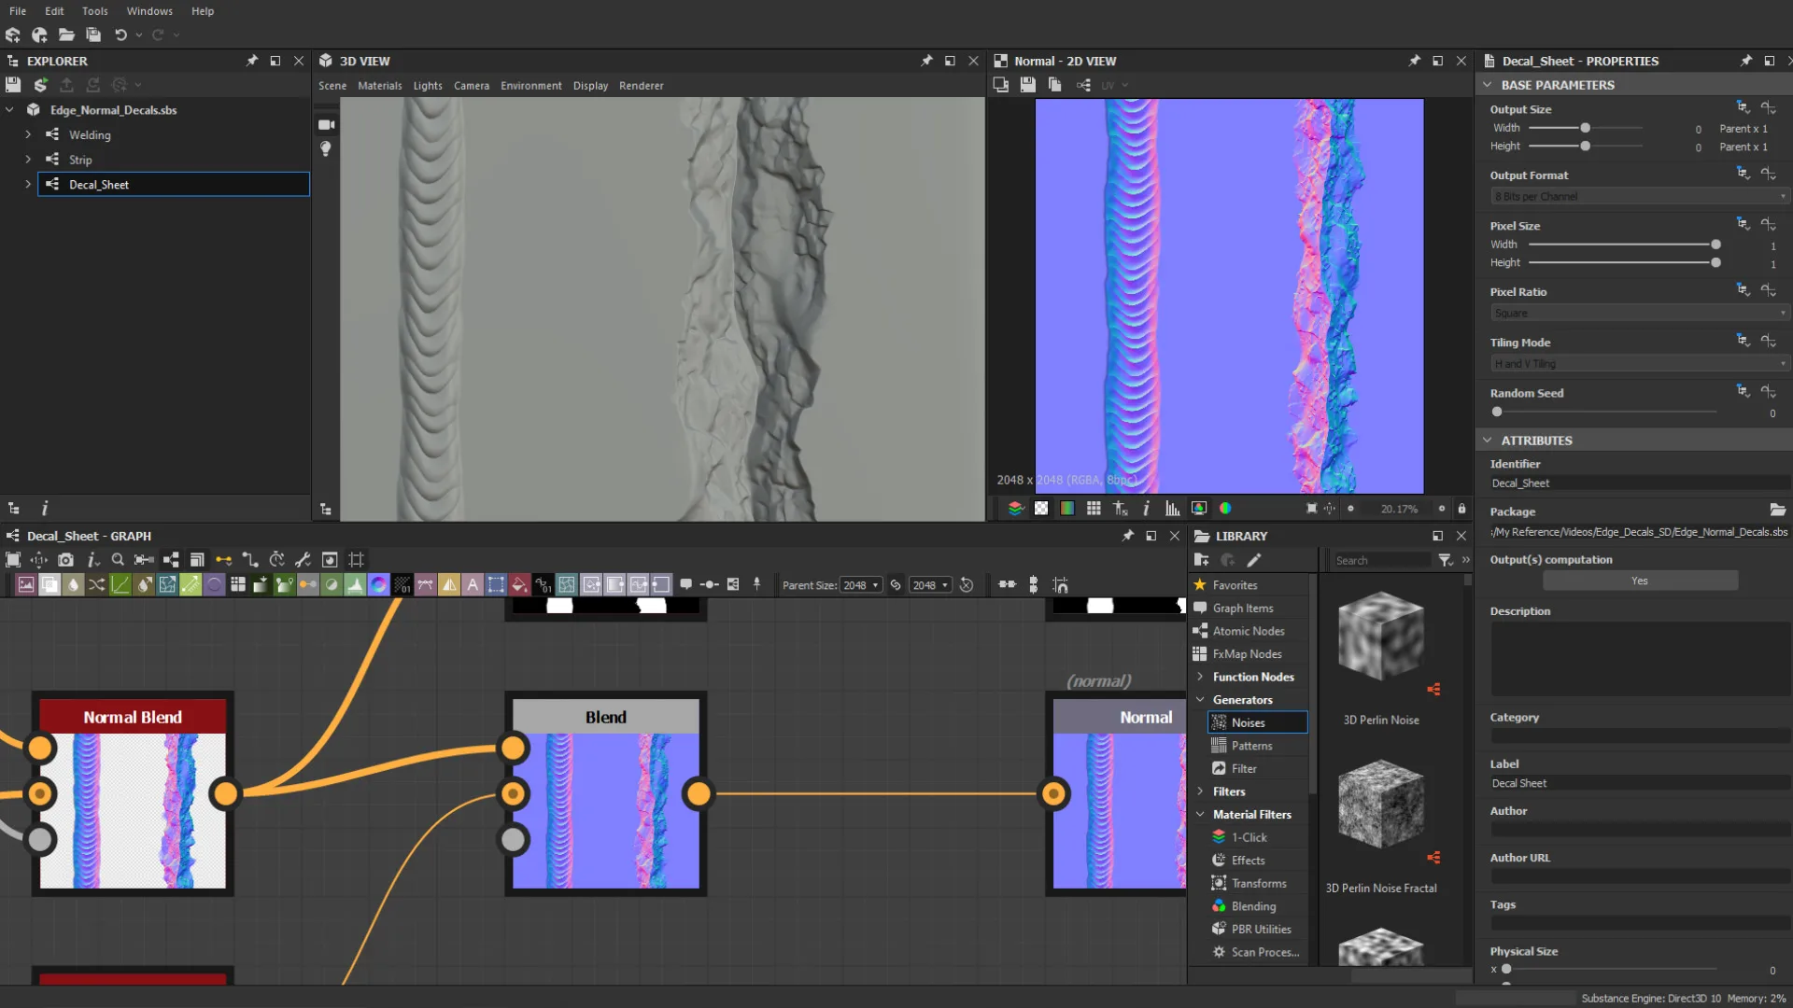Select Patterns in the library list
Image resolution: width=1793 pixels, height=1008 pixels.
tap(1251, 746)
